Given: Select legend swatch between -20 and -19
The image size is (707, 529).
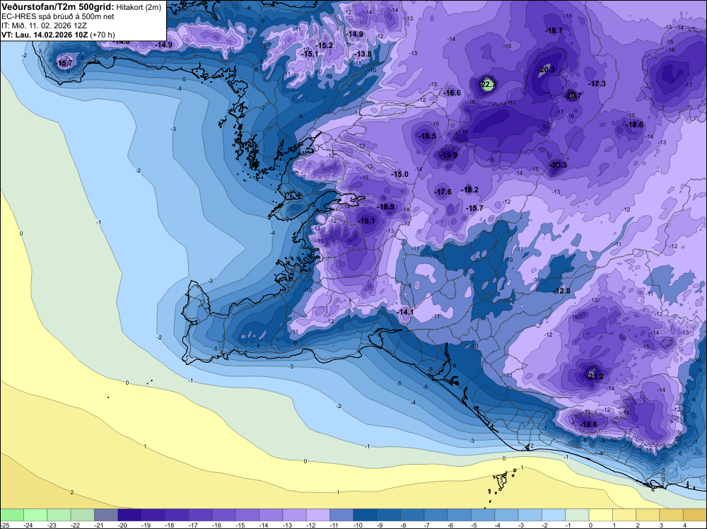Looking at the screenshot, I should click(129, 515).
